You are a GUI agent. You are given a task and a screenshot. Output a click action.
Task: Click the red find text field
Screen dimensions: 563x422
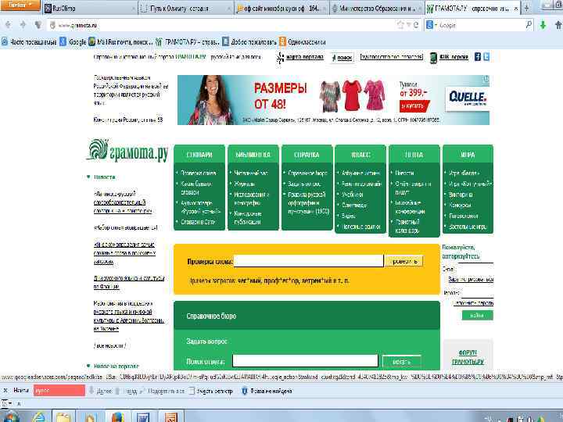click(59, 391)
